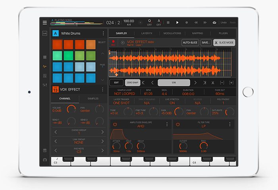Switch to the MODULATIONS tab
The width and height of the screenshot is (278, 190).
[x=172, y=33]
